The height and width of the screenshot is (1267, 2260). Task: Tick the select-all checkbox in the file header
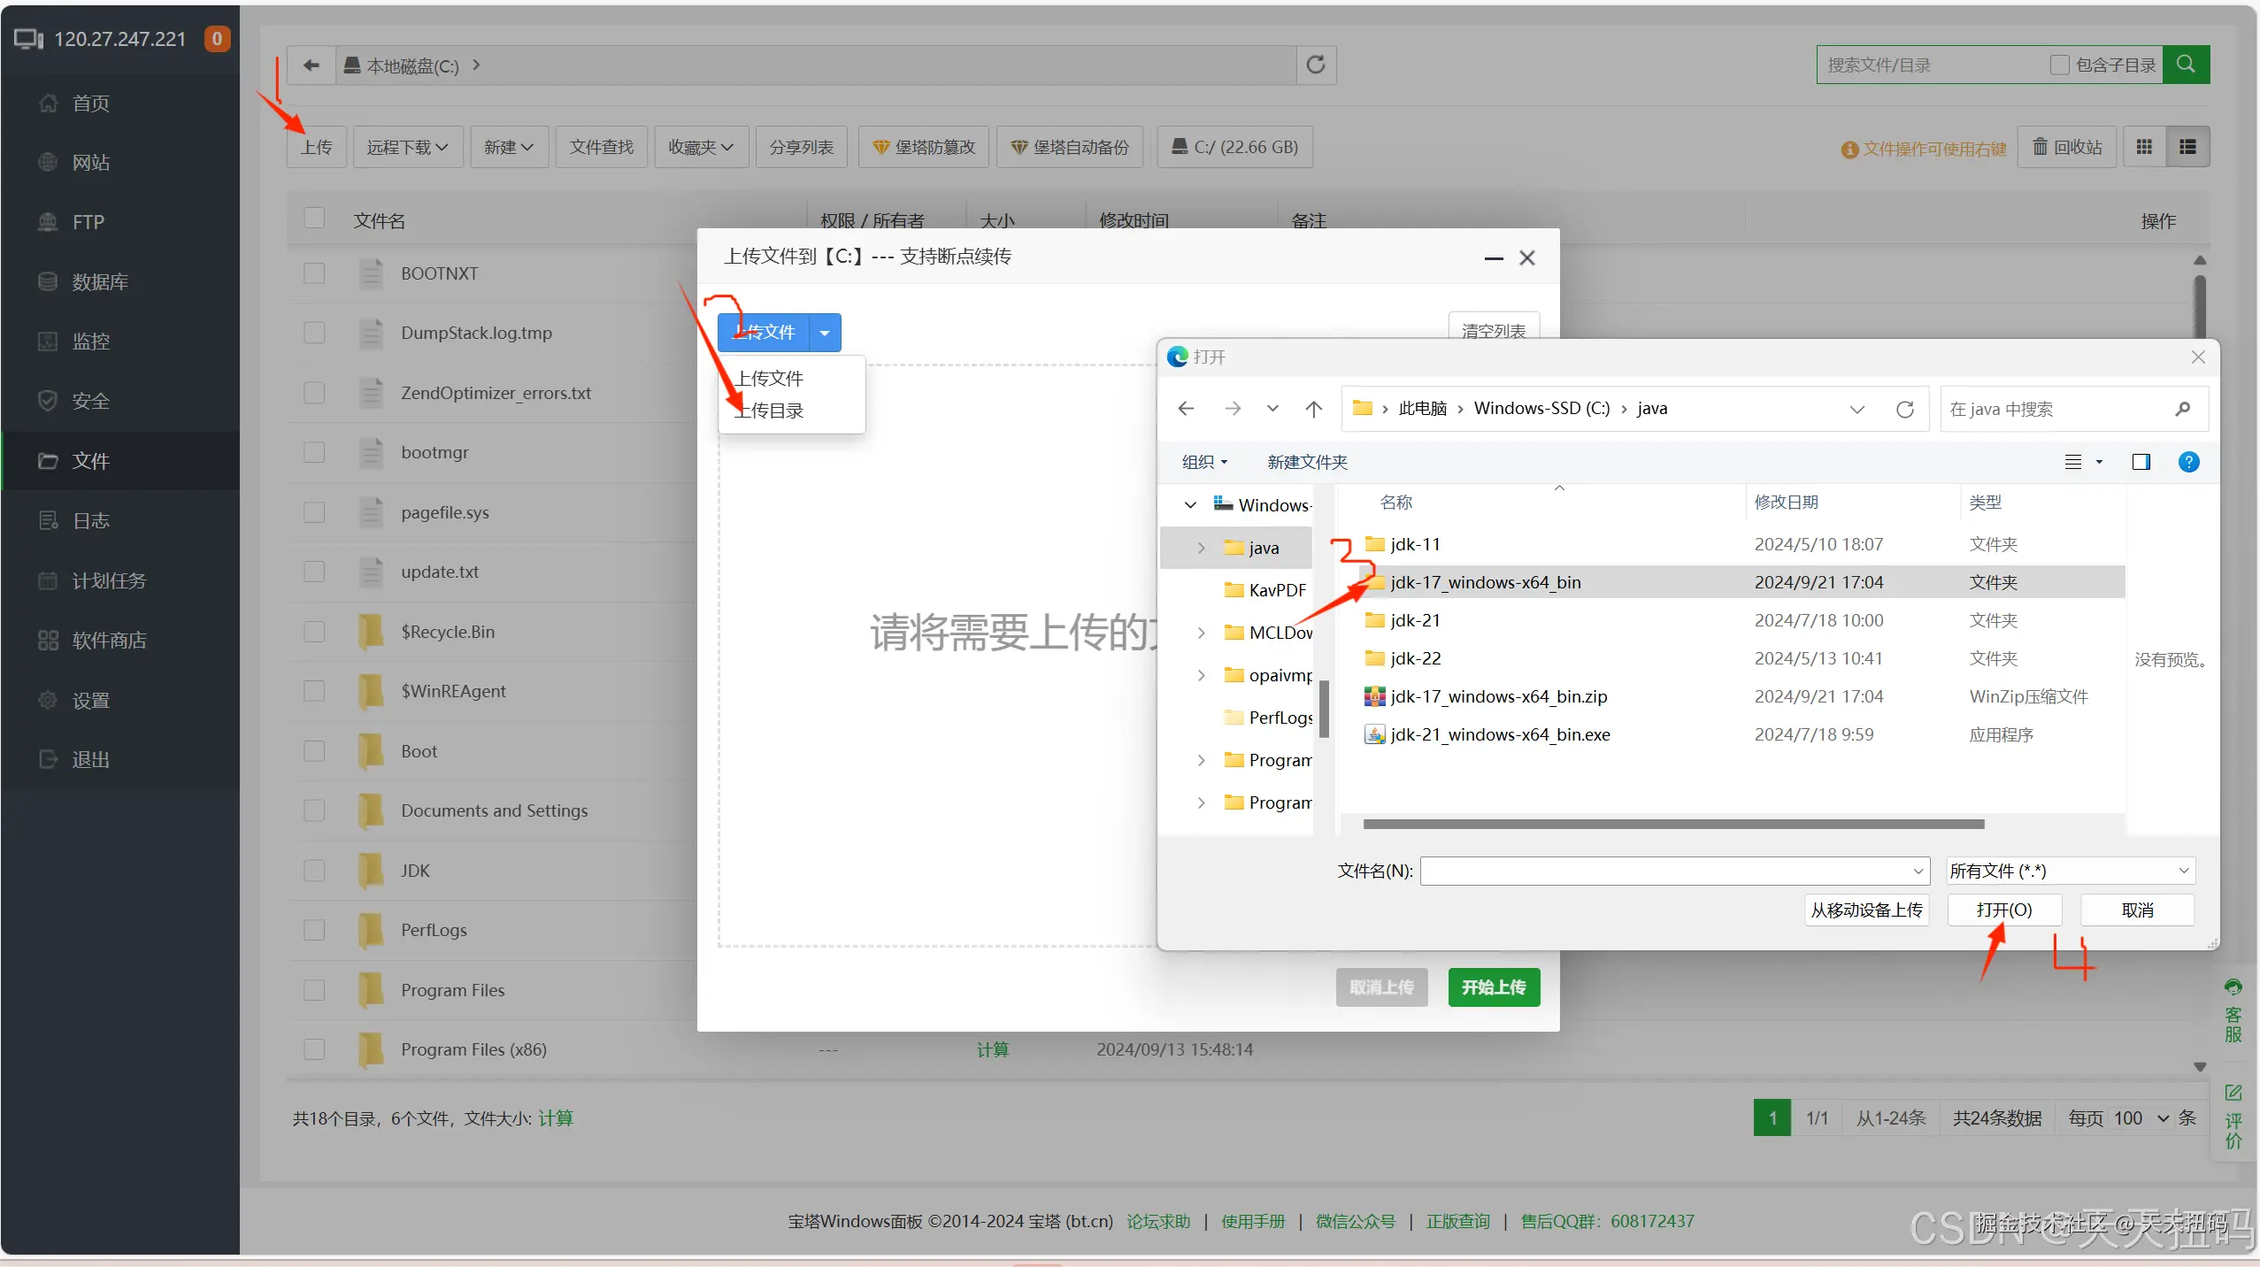pyautogui.click(x=314, y=219)
